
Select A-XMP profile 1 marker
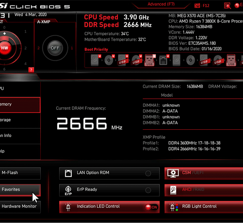pyautogui.click(x=72, y=48)
